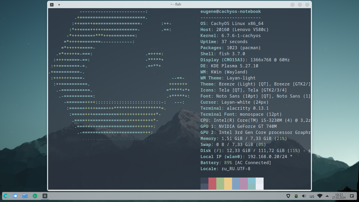Check battery status via the tray battery icon
The height and width of the screenshot is (202, 359).
click(296, 196)
